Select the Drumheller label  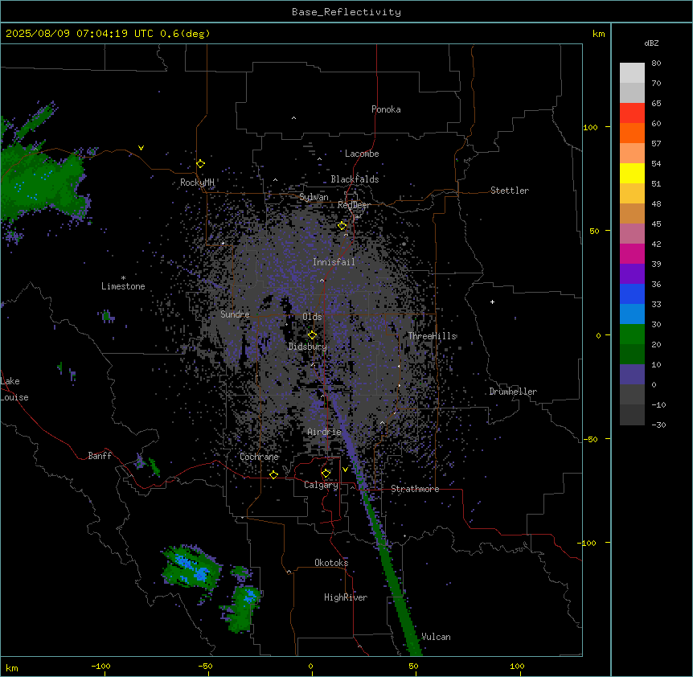coord(513,392)
